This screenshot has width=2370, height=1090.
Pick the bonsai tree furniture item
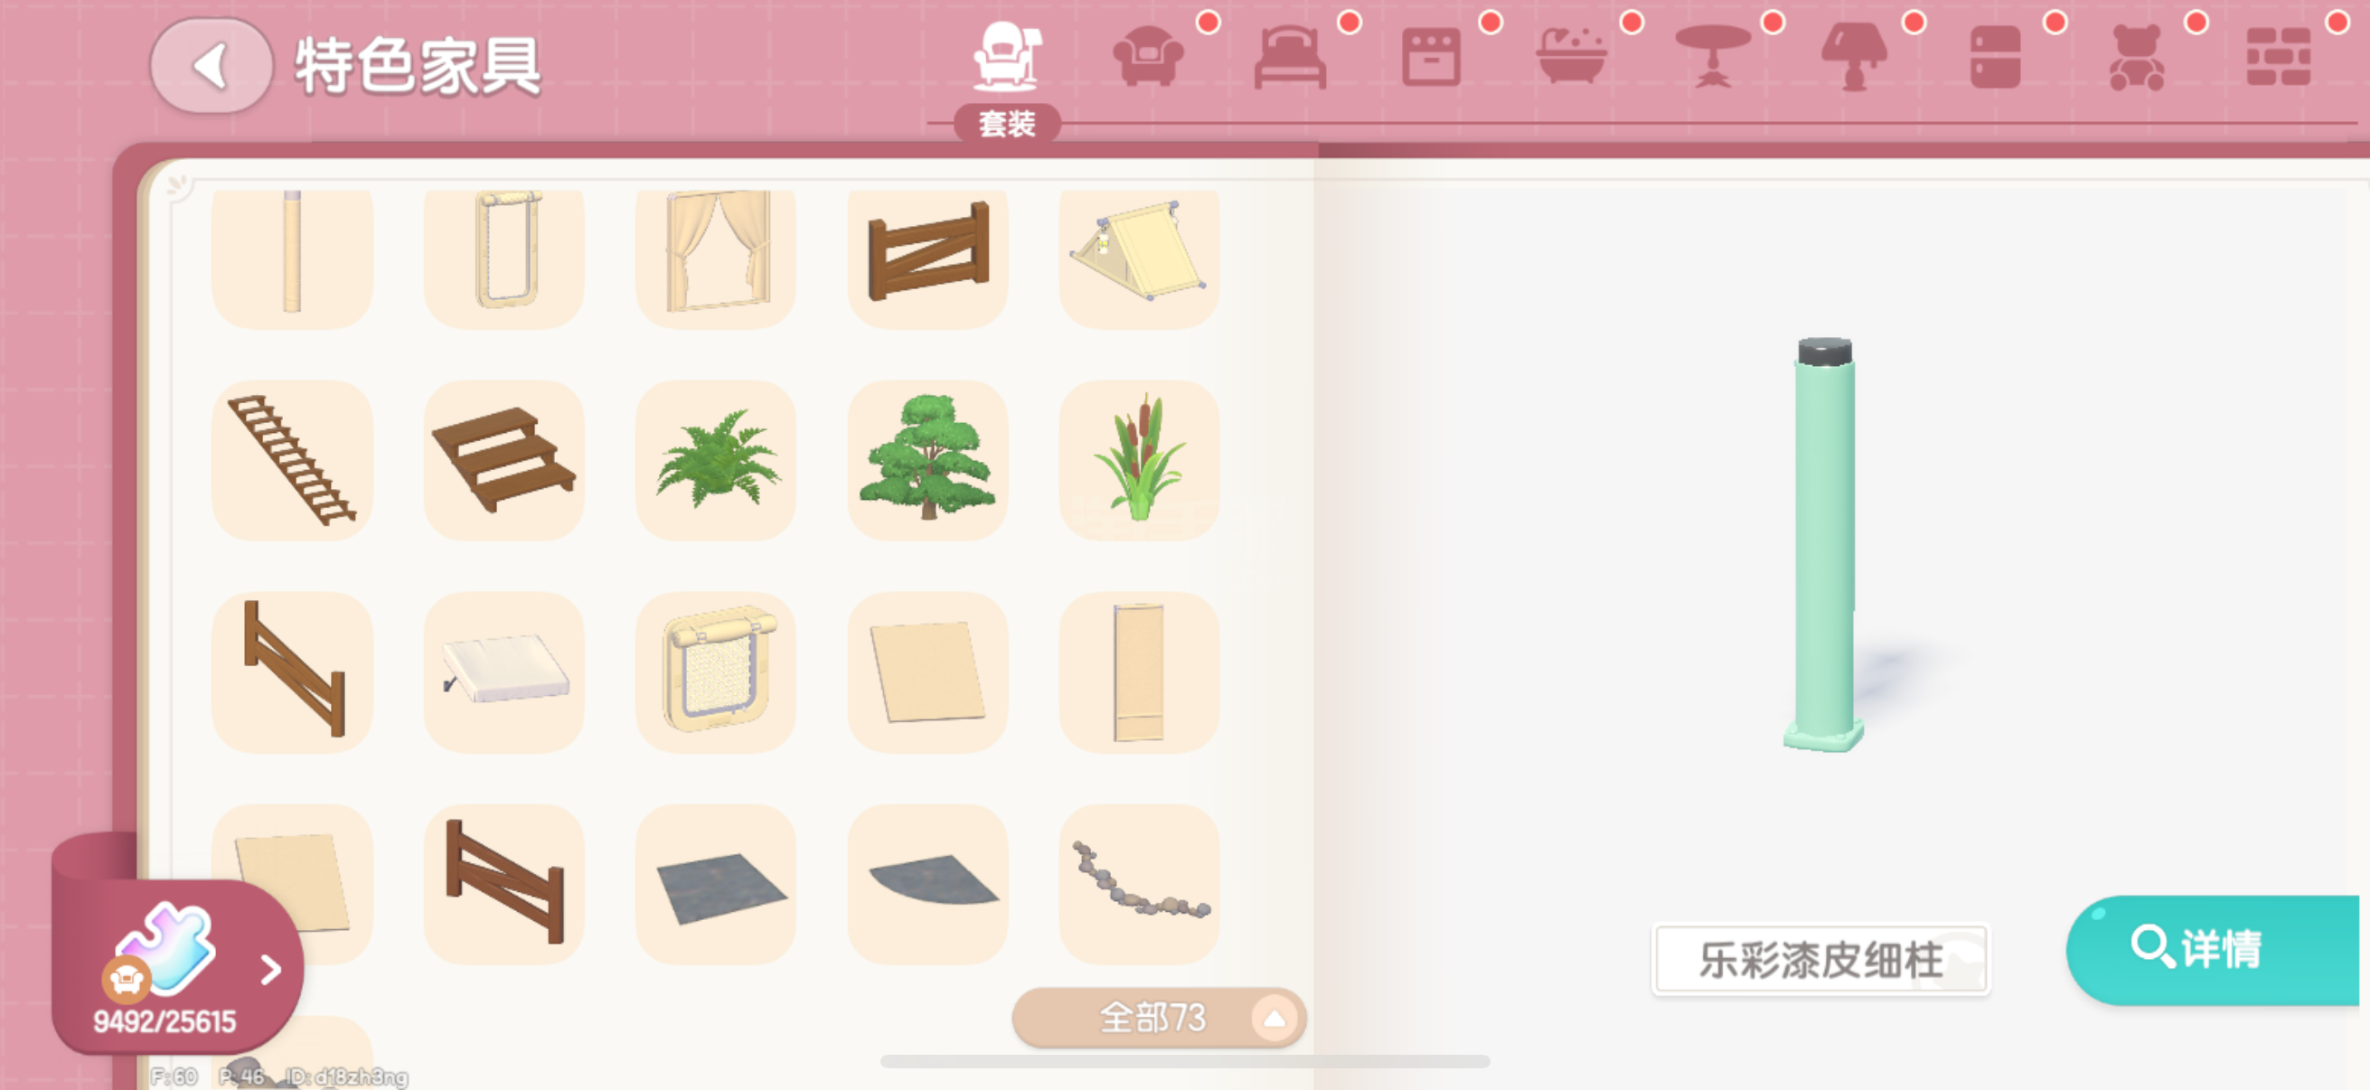pos(927,460)
